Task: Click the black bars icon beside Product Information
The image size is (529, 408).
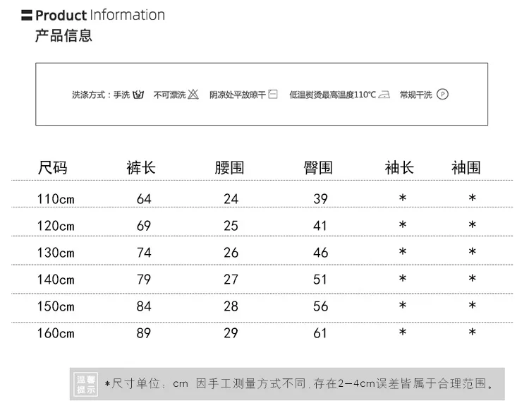Action: click(x=27, y=16)
